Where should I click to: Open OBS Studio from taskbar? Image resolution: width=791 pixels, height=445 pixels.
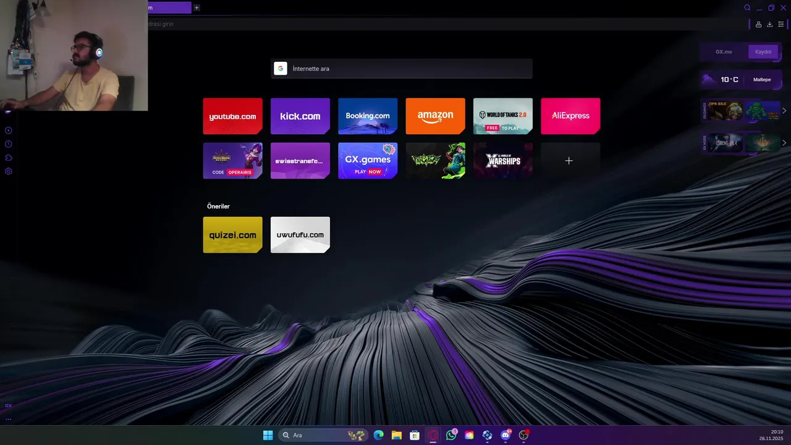(524, 435)
